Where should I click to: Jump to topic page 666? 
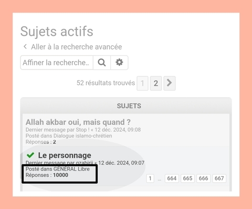pos(203,178)
